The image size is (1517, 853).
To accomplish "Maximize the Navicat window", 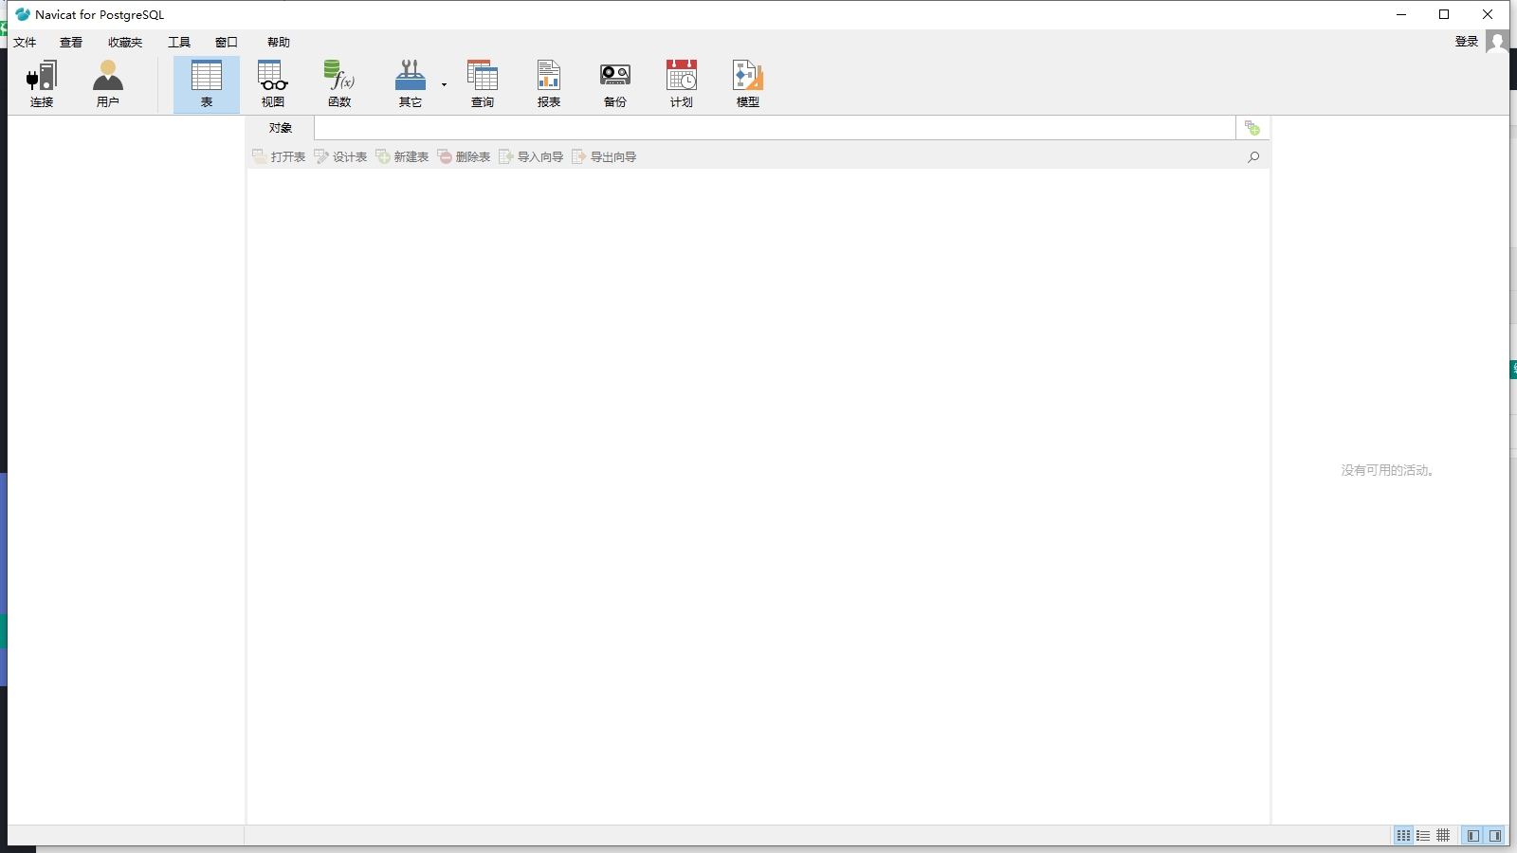I will (1444, 14).
